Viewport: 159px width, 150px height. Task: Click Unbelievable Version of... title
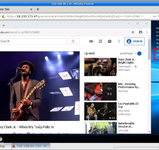point(126,125)
